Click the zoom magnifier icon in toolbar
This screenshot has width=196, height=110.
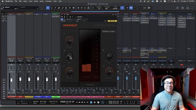[85, 8]
